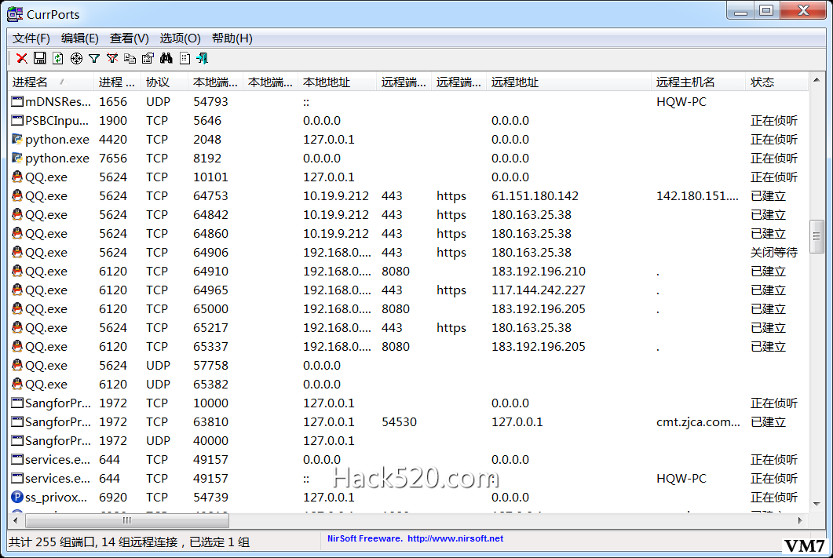
Task: Open the 帮助(H) menu
Action: point(232,38)
